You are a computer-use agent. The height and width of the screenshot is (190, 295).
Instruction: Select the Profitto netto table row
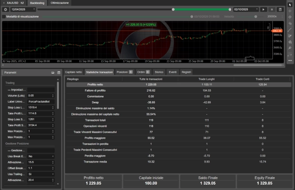tap(179, 84)
